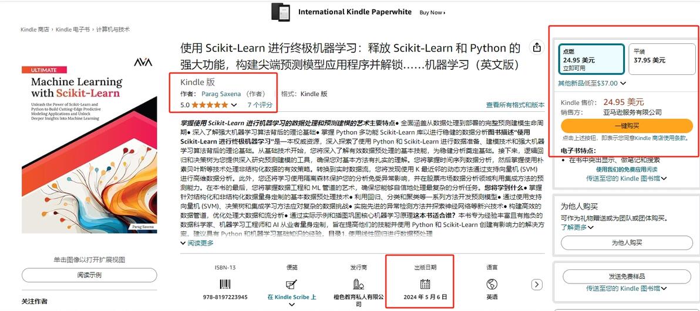This screenshot has height=311, width=700.
Task: Click the publication date calendar icon
Action: click(425, 284)
